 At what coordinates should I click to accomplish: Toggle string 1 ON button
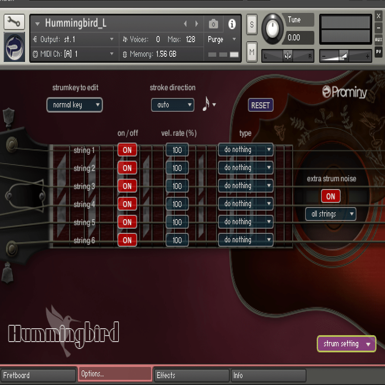[x=127, y=150]
